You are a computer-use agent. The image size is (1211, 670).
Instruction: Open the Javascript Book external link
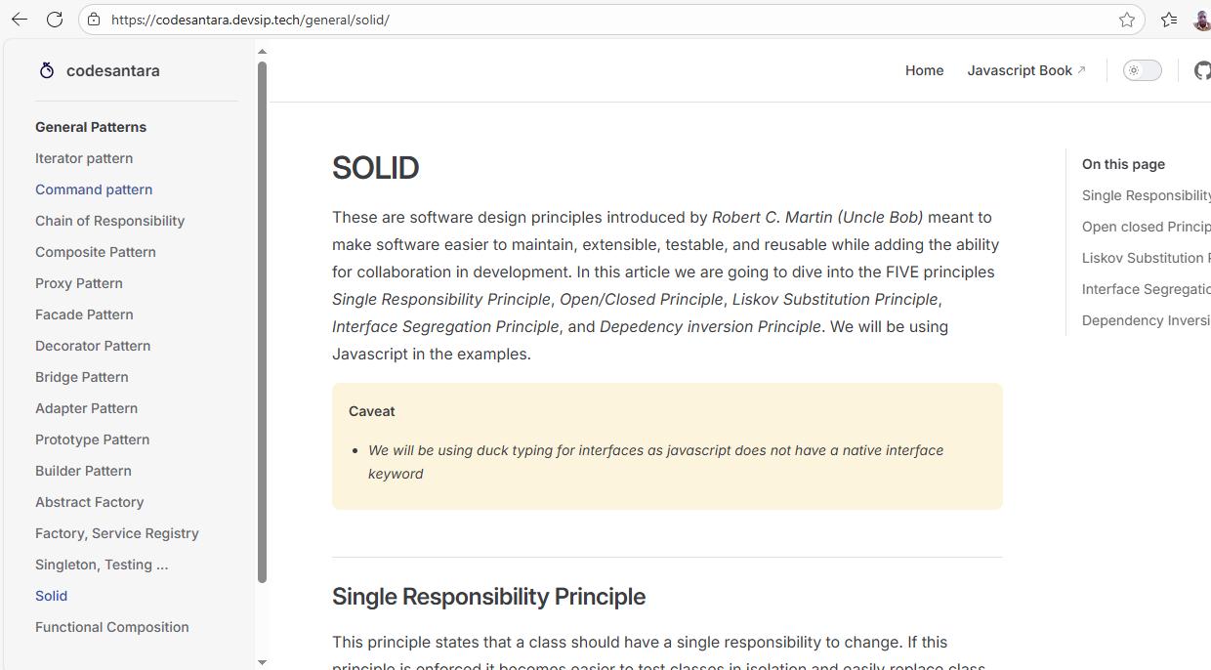pyautogui.click(x=1026, y=70)
